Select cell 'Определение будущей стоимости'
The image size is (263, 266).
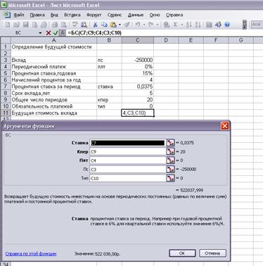53,47
